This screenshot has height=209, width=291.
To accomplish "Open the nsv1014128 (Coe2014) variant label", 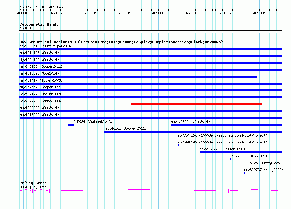I will pyautogui.click(x=39, y=53).
